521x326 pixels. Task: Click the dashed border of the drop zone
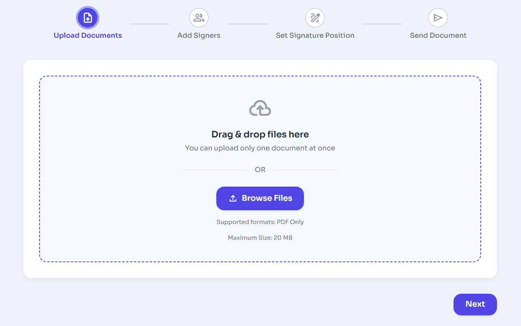(158, 76)
